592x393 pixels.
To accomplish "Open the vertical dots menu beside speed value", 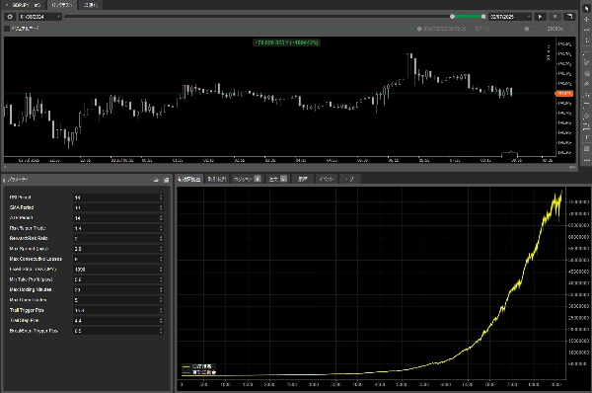I will click(572, 29).
